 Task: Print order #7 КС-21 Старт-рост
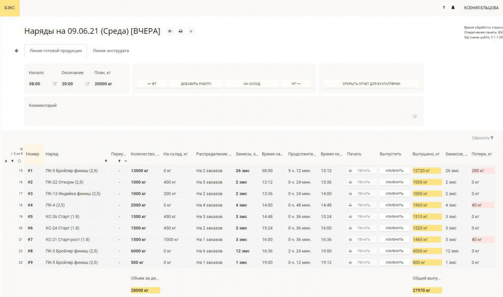pos(361,240)
